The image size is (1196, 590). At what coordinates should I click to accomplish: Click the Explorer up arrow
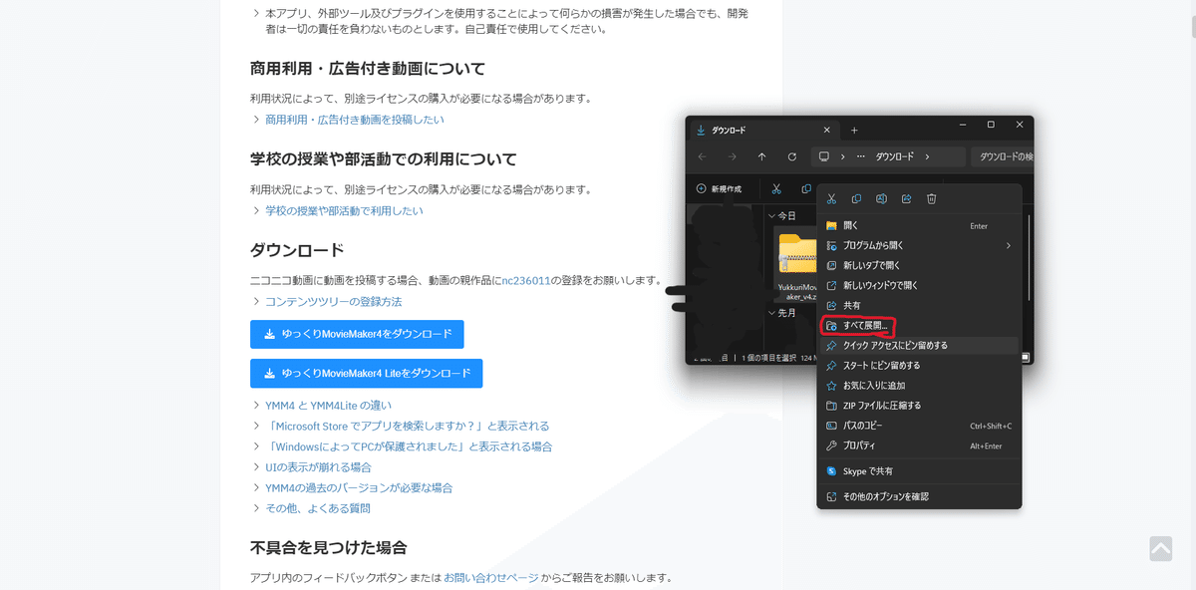[761, 156]
